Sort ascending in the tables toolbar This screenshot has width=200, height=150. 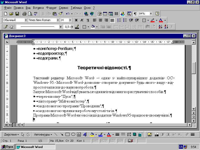pos(160,27)
